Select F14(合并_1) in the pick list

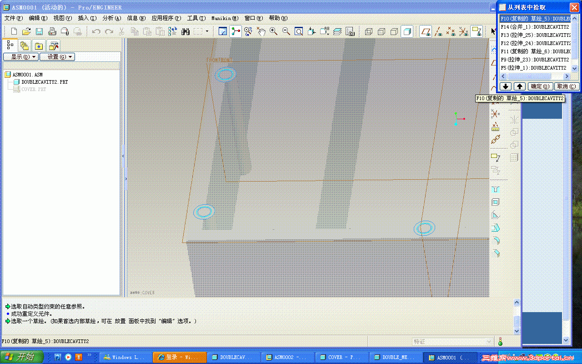pyautogui.click(x=535, y=27)
